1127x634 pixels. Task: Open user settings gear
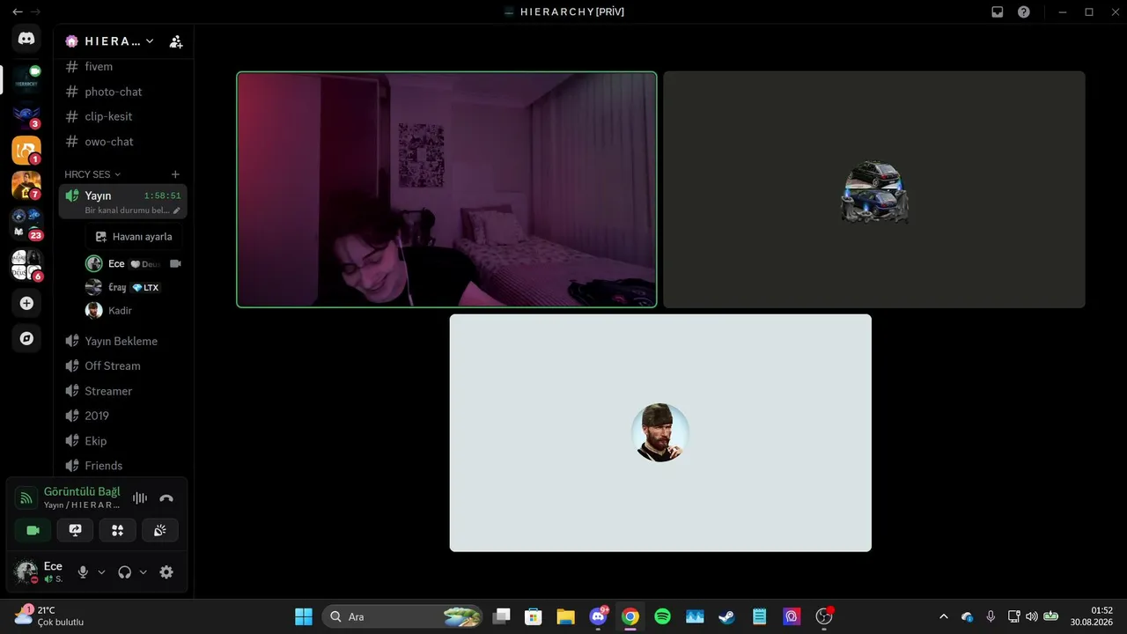166,572
